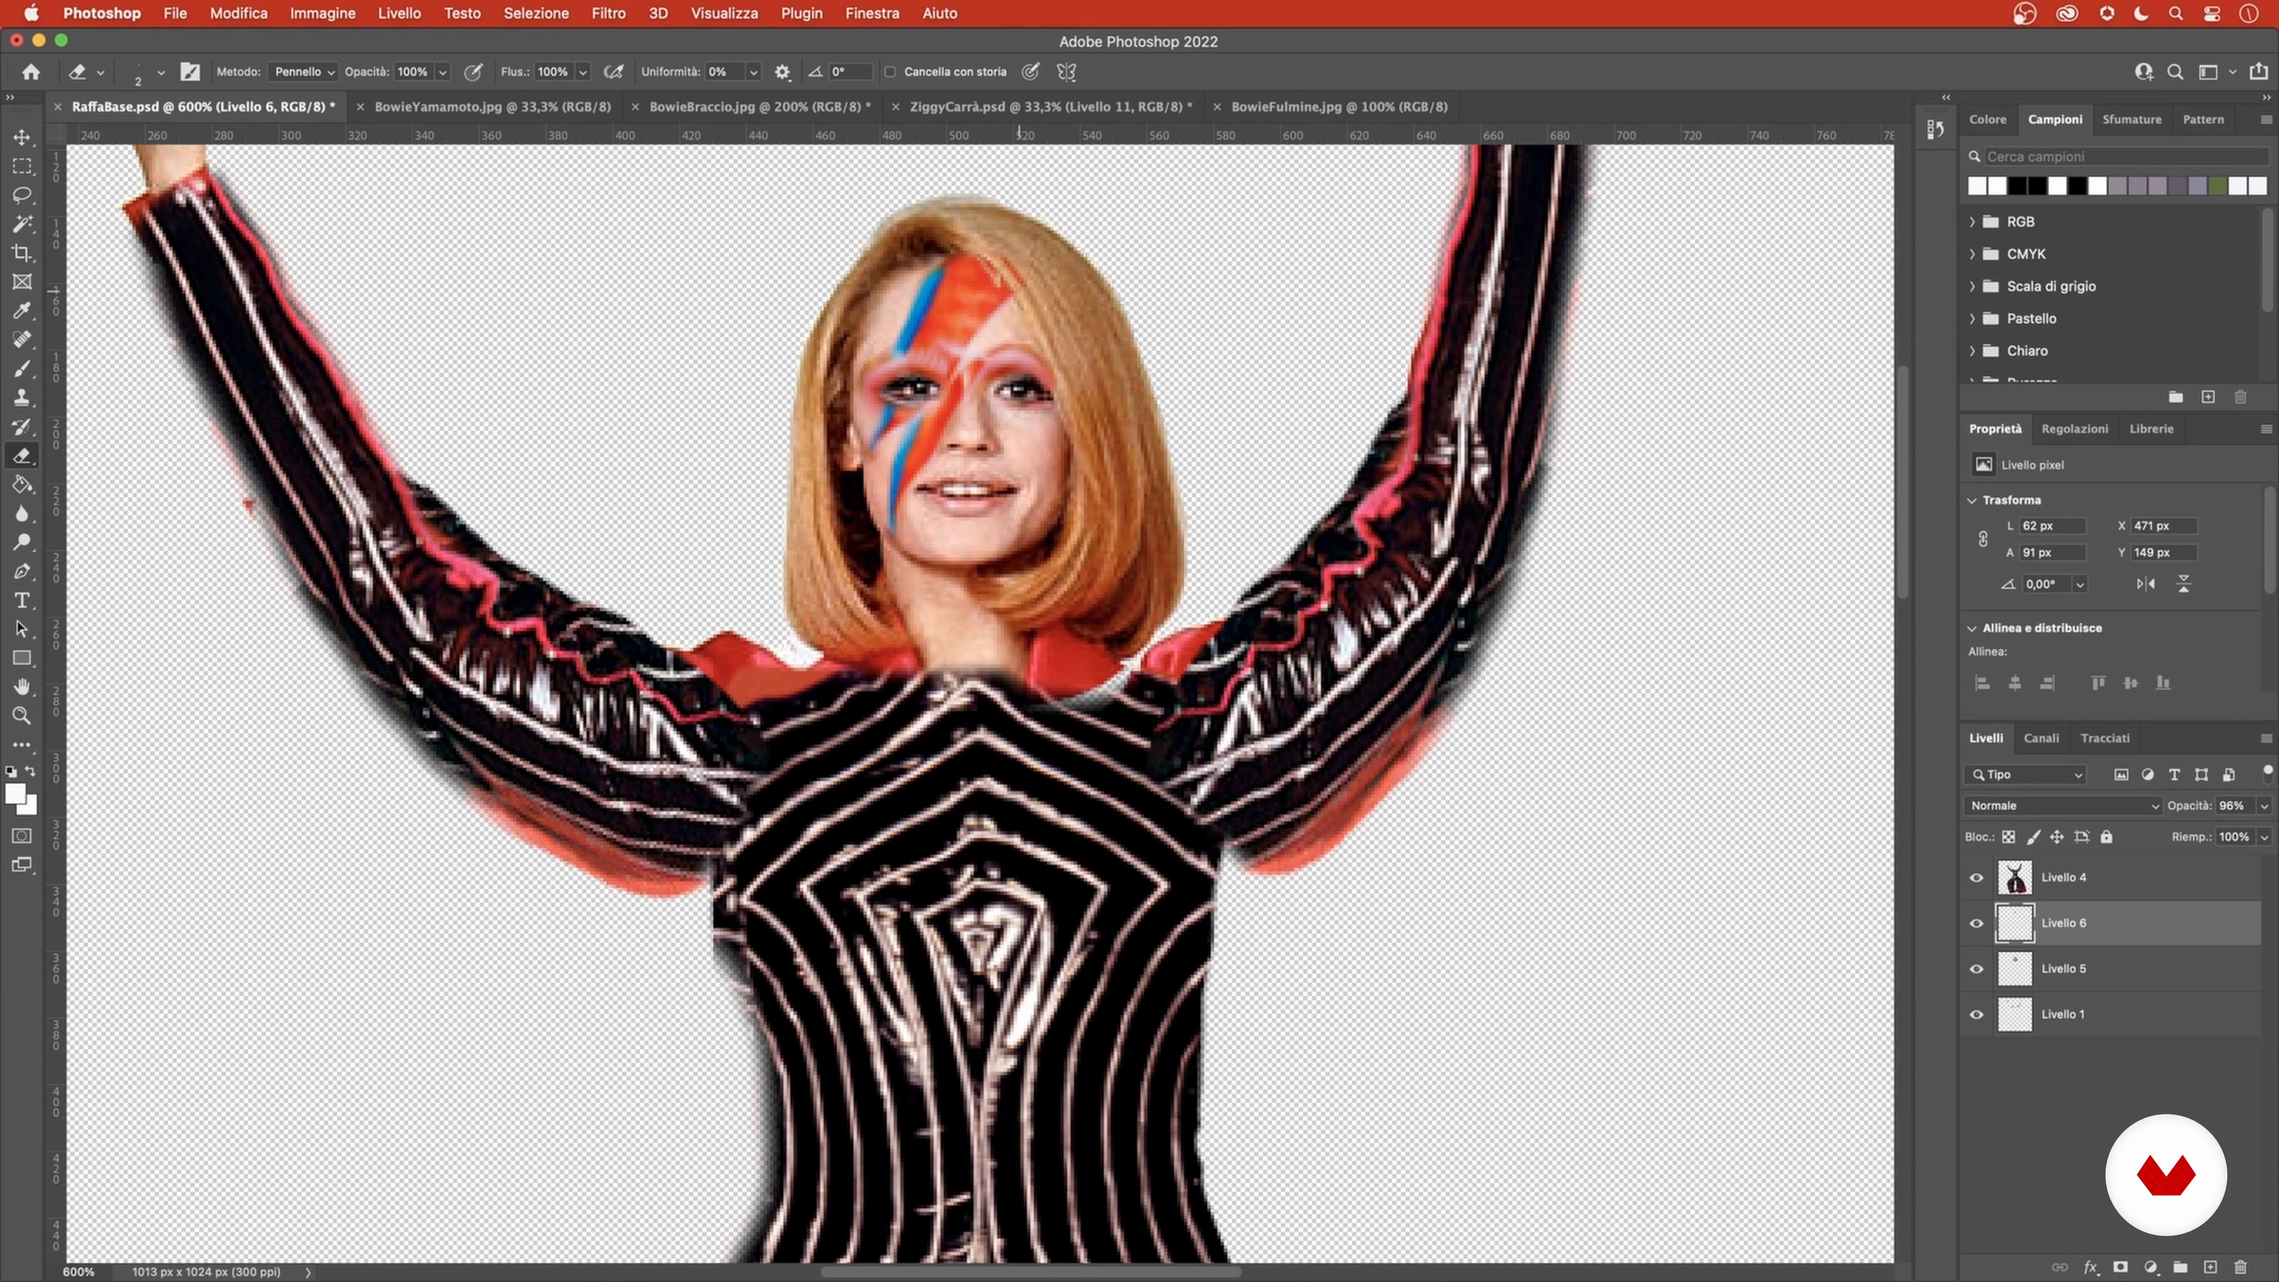Select the Rectangular Marquee tool
This screenshot has width=2279, height=1282.
coord(22,166)
